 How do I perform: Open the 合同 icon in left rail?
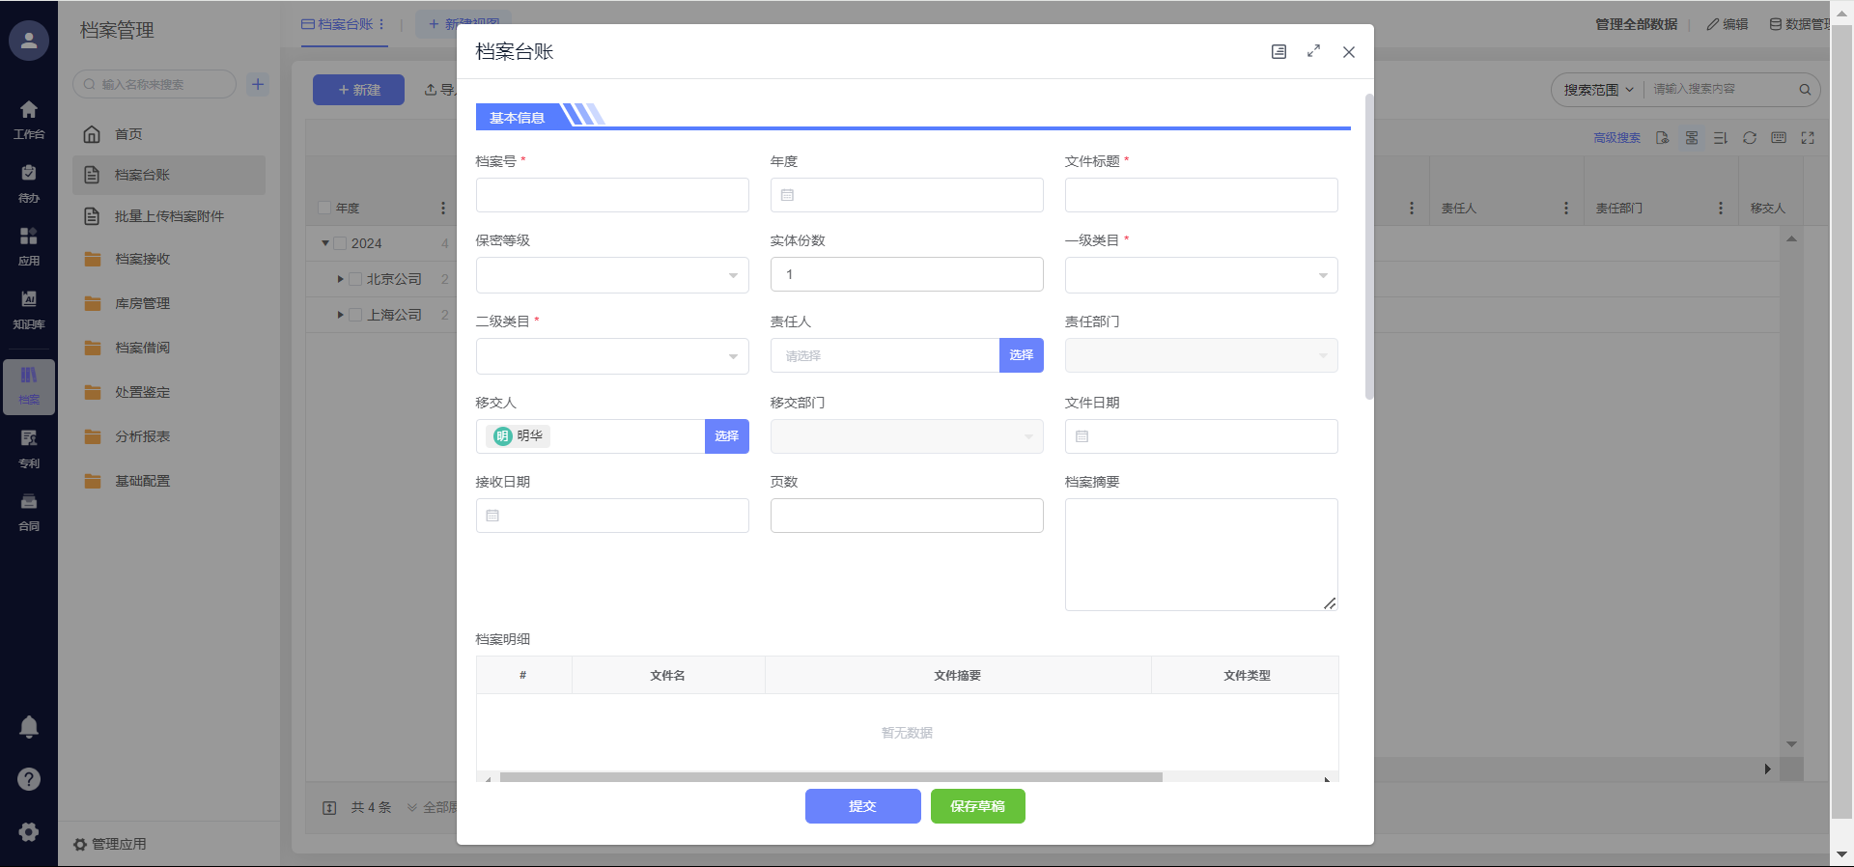point(29,511)
